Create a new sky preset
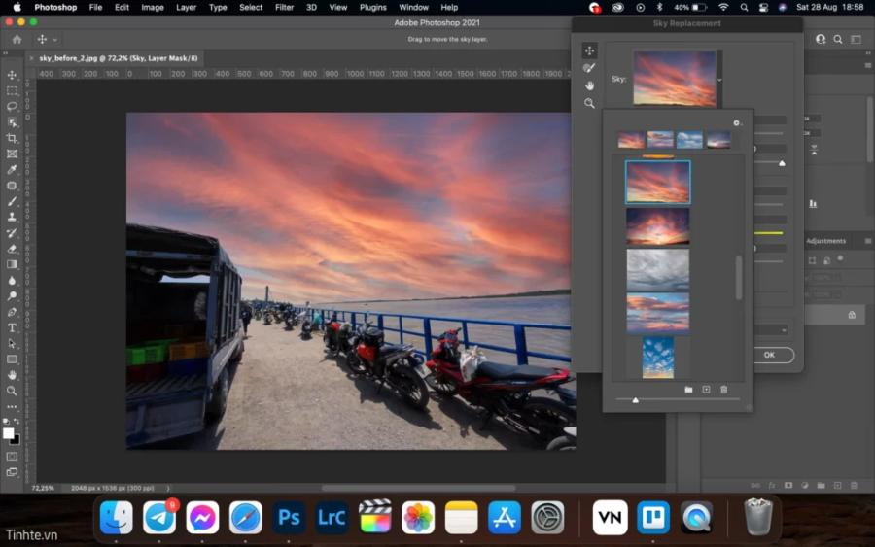Viewport: 875px width, 547px height. [x=706, y=390]
